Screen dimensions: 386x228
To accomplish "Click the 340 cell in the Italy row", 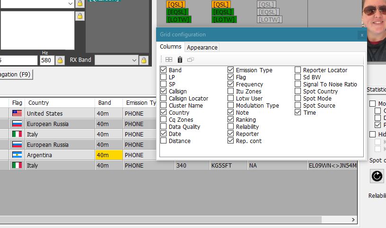I will coord(192,165).
